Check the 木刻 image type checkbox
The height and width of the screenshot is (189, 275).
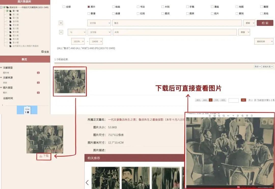click(x=163, y=7)
